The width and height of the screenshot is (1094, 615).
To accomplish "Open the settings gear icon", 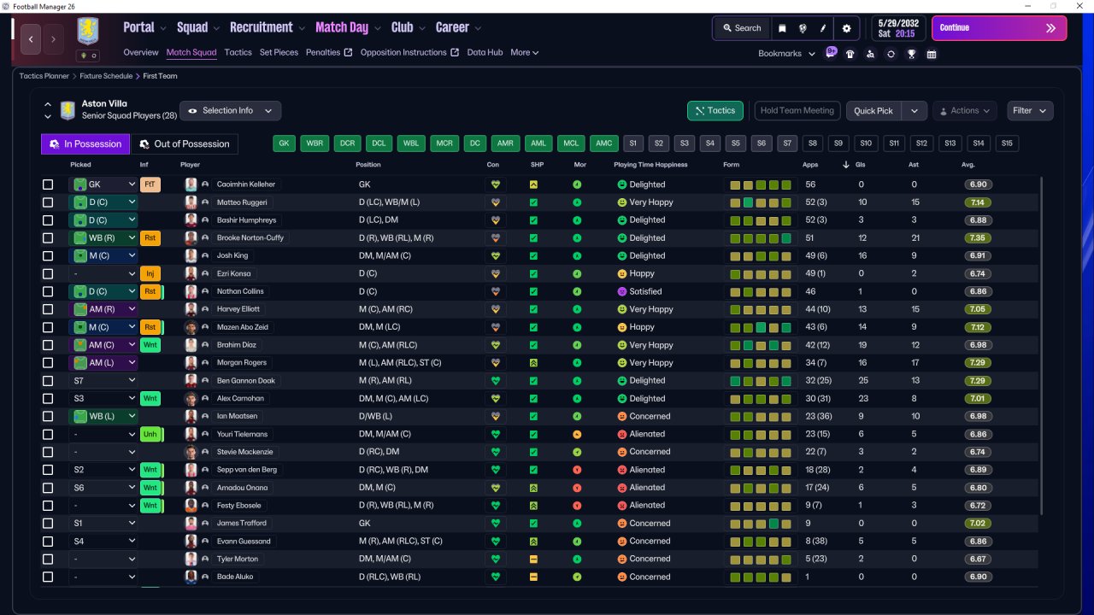I will tap(846, 28).
